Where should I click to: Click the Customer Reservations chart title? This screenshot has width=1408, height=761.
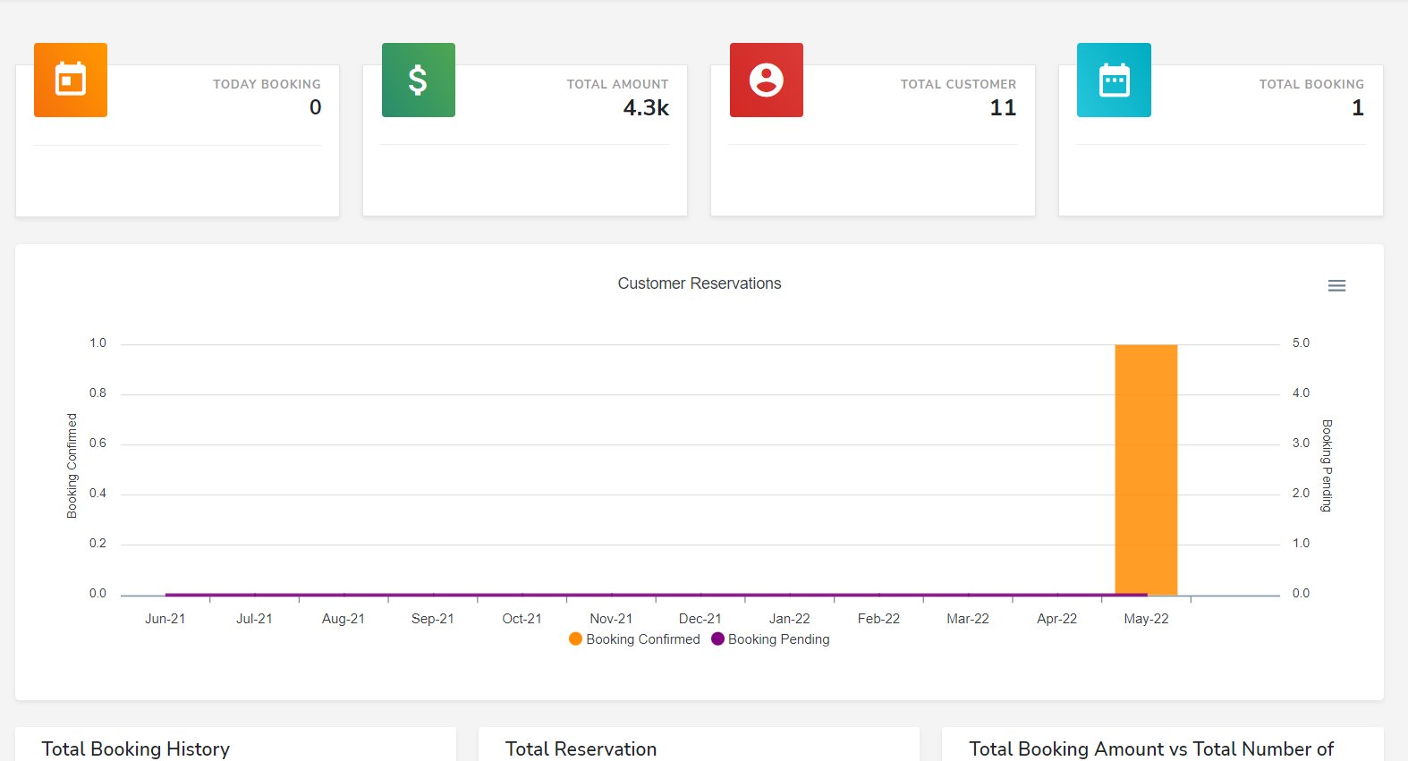pos(699,283)
